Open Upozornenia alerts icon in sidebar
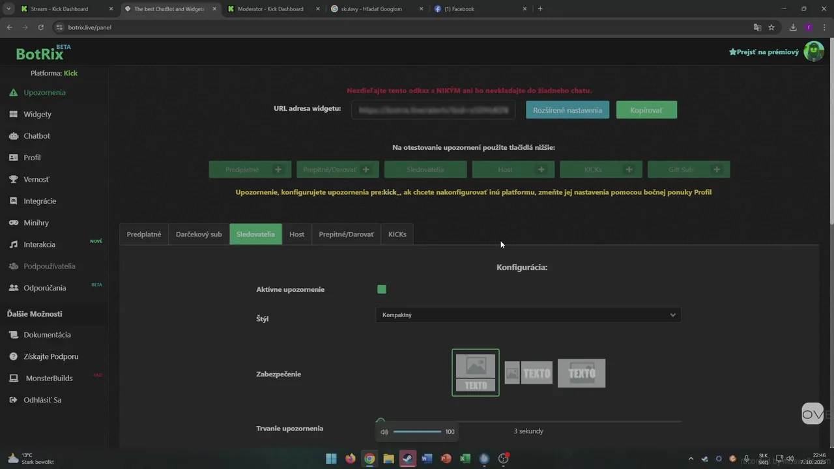Viewport: 834px width, 469px height. [x=13, y=92]
